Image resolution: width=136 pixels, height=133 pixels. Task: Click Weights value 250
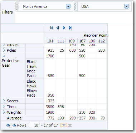coord(82,112)
